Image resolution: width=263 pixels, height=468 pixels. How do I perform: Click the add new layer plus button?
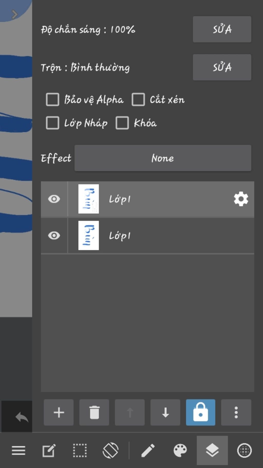(x=59, y=412)
